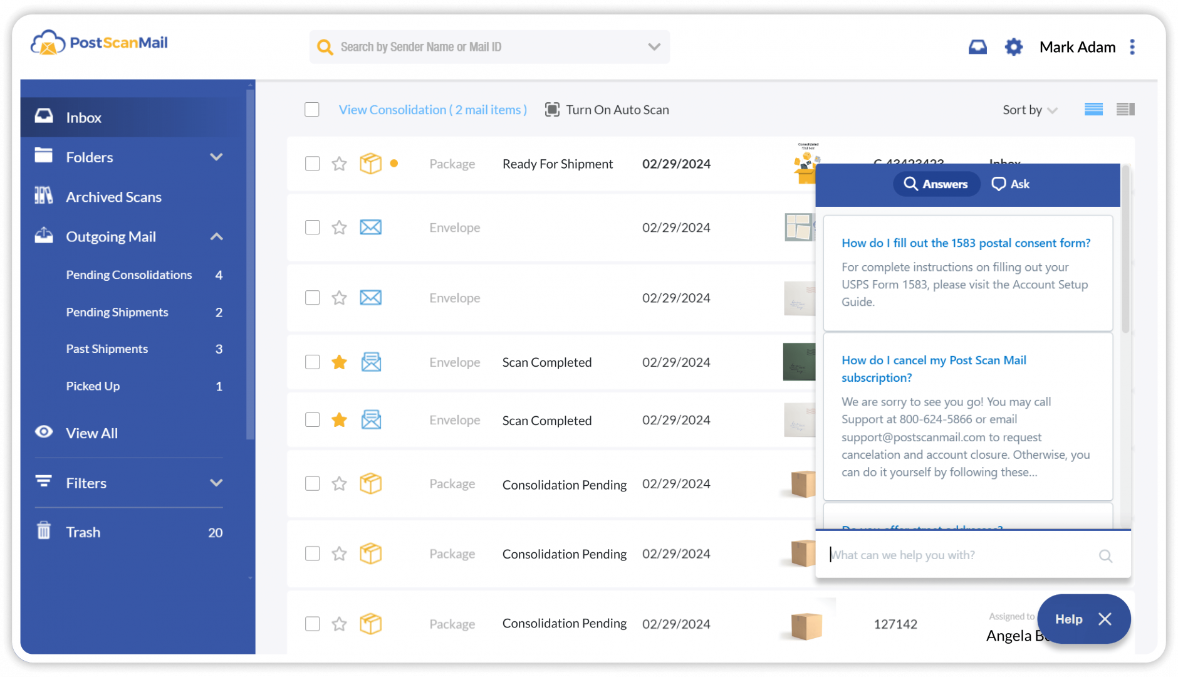
Task: Open the View All eye icon
Action: pyautogui.click(x=43, y=433)
